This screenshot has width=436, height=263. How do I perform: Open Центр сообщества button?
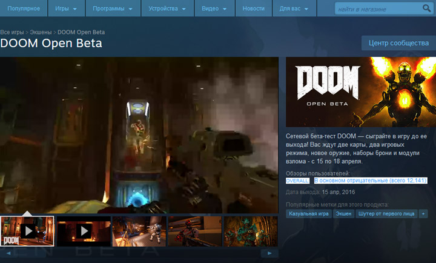click(x=398, y=43)
